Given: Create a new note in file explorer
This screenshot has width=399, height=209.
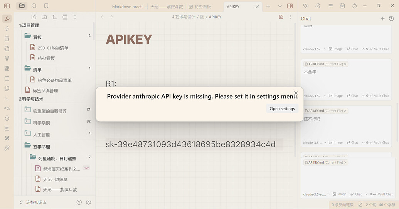Looking at the screenshot, I should [34, 17].
